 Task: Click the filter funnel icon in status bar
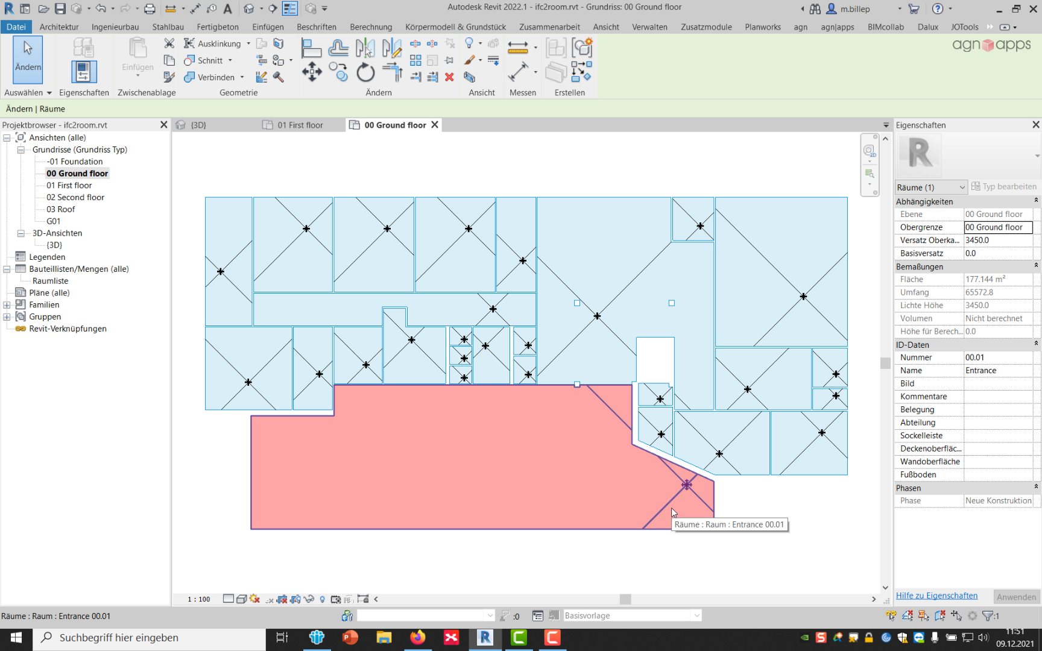pos(988,615)
